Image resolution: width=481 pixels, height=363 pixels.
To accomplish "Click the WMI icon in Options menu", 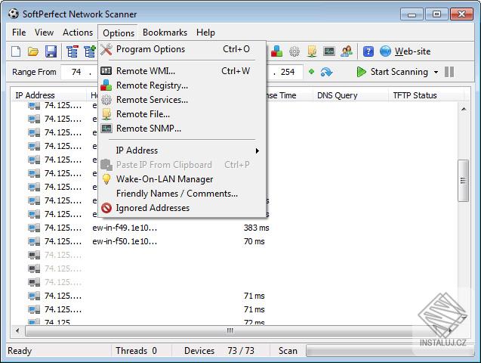I will pos(106,71).
